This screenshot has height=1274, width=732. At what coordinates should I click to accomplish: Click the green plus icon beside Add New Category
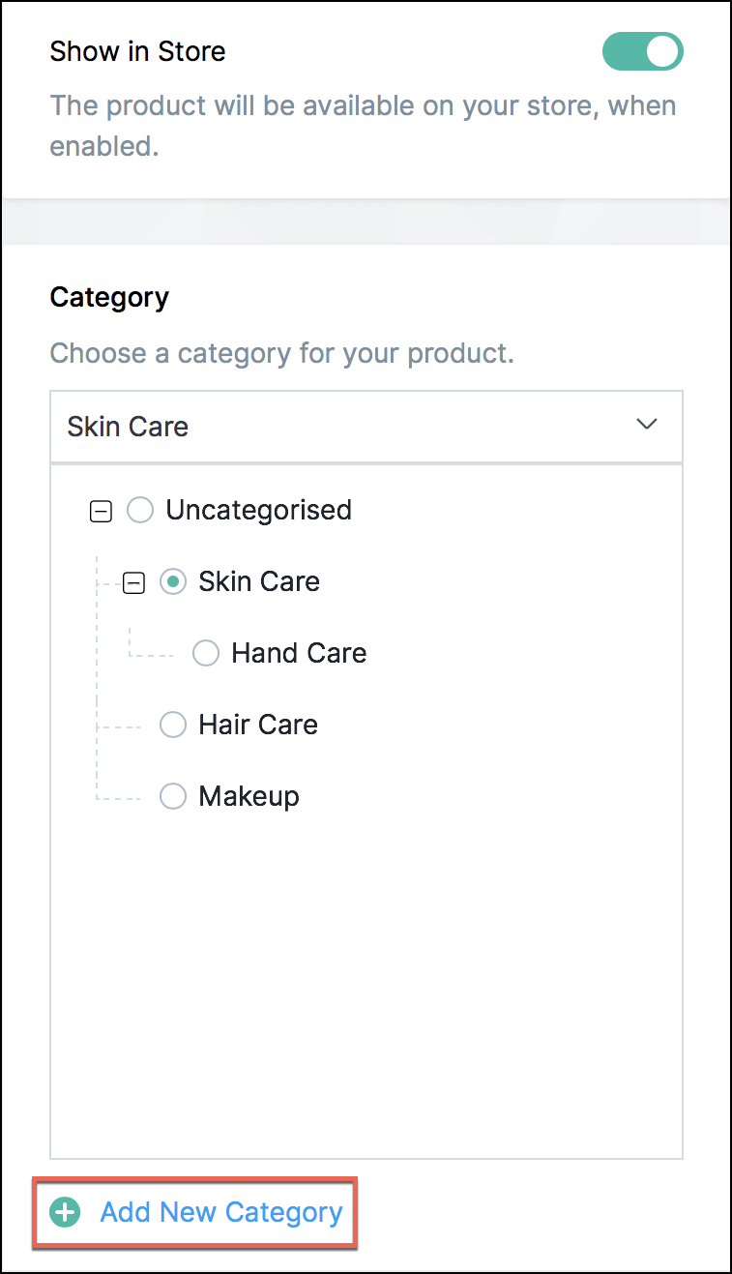click(x=65, y=1212)
